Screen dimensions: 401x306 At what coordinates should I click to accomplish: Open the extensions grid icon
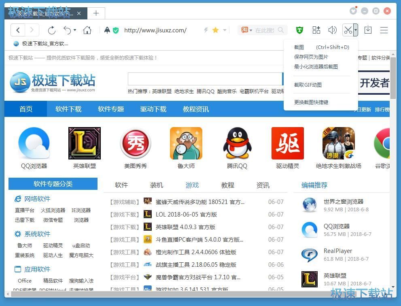click(316, 30)
